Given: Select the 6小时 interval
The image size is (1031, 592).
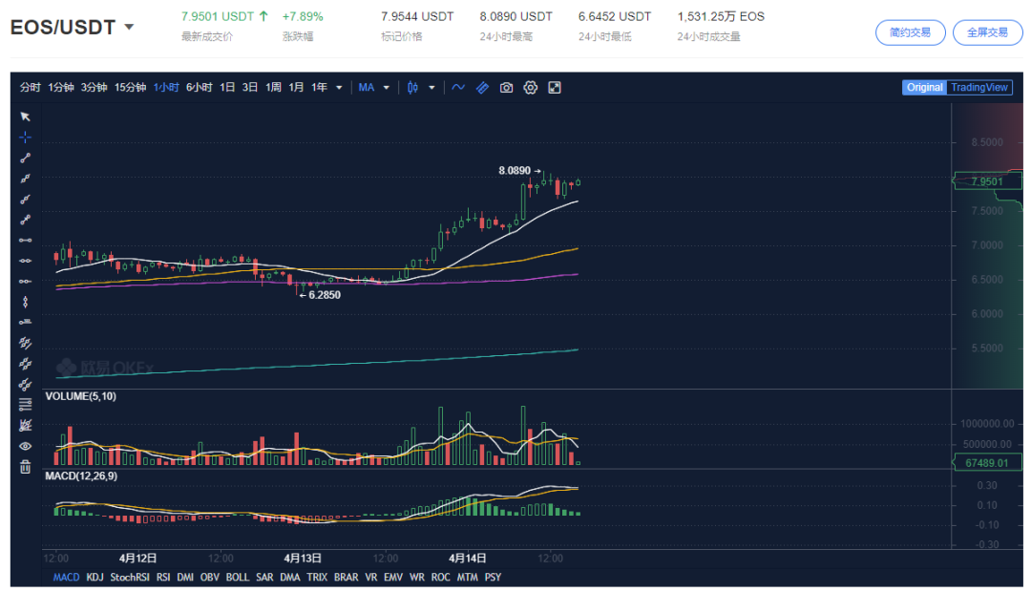Looking at the screenshot, I should tap(200, 88).
